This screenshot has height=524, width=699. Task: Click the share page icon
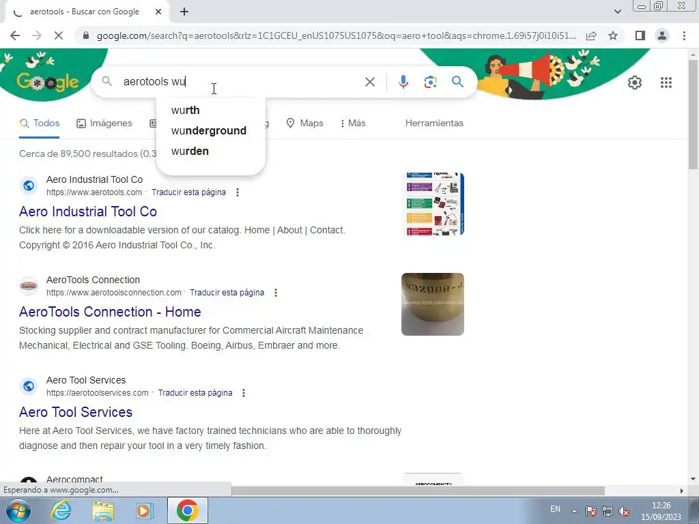point(591,35)
